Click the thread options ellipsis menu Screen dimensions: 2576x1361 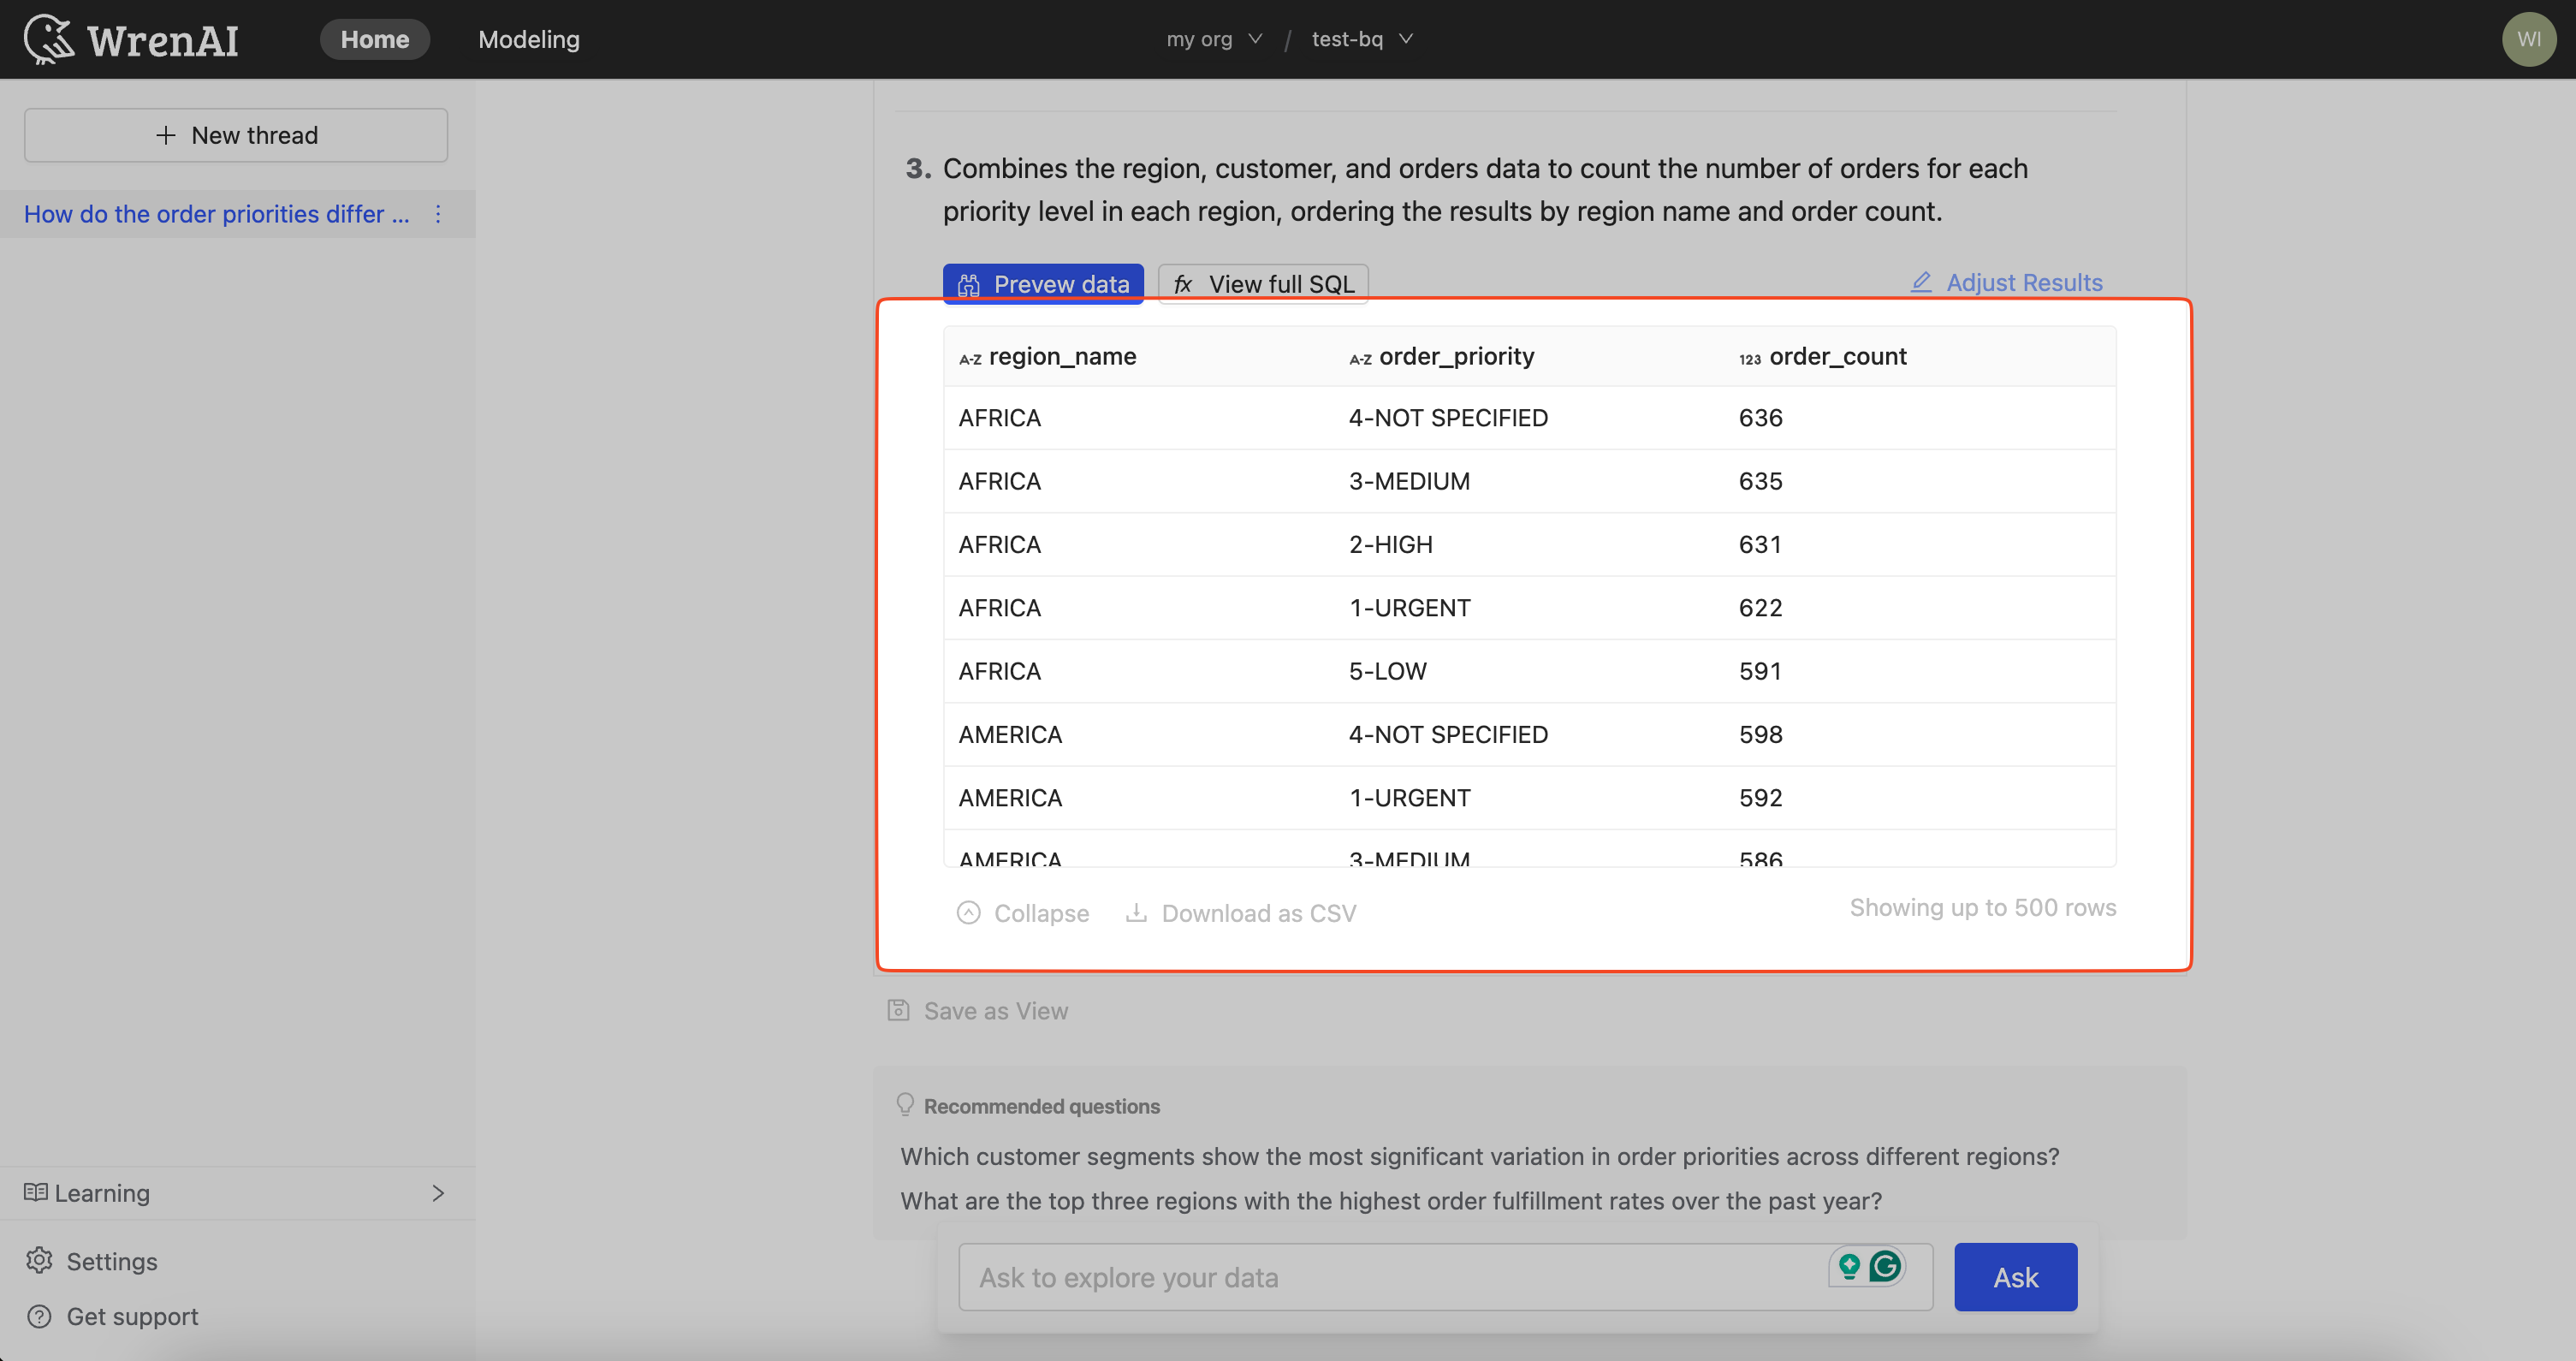tap(438, 213)
